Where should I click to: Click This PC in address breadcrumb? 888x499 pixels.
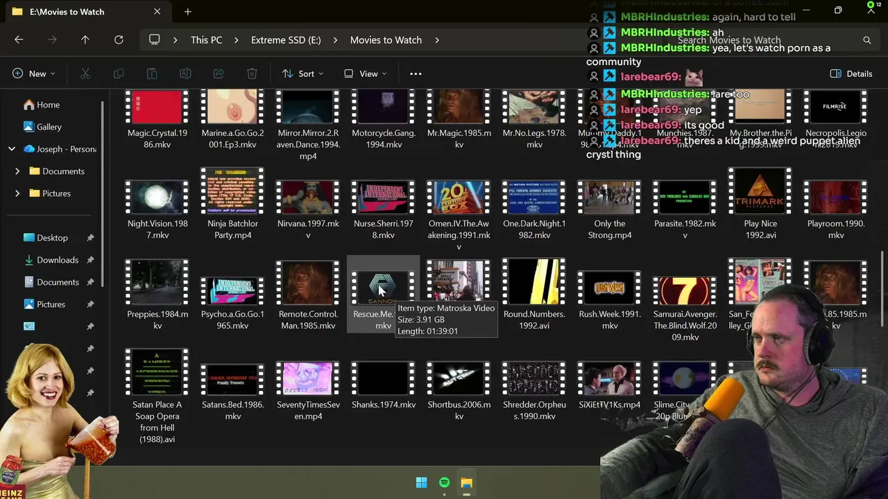(x=207, y=40)
